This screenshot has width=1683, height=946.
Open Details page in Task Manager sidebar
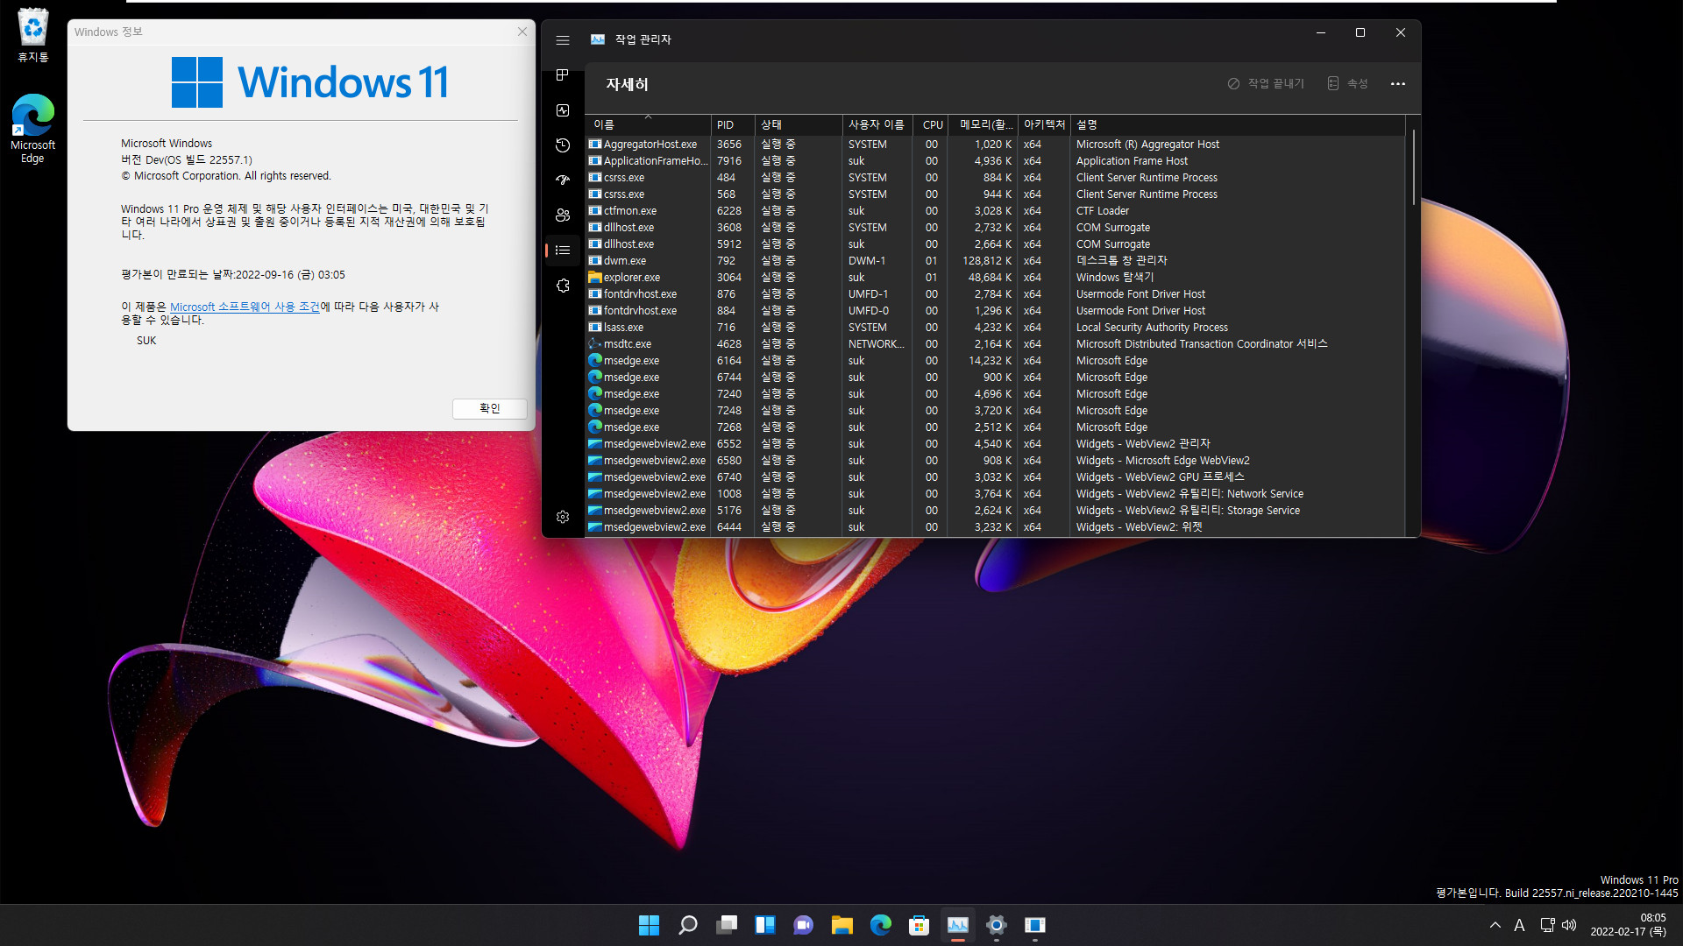click(563, 251)
